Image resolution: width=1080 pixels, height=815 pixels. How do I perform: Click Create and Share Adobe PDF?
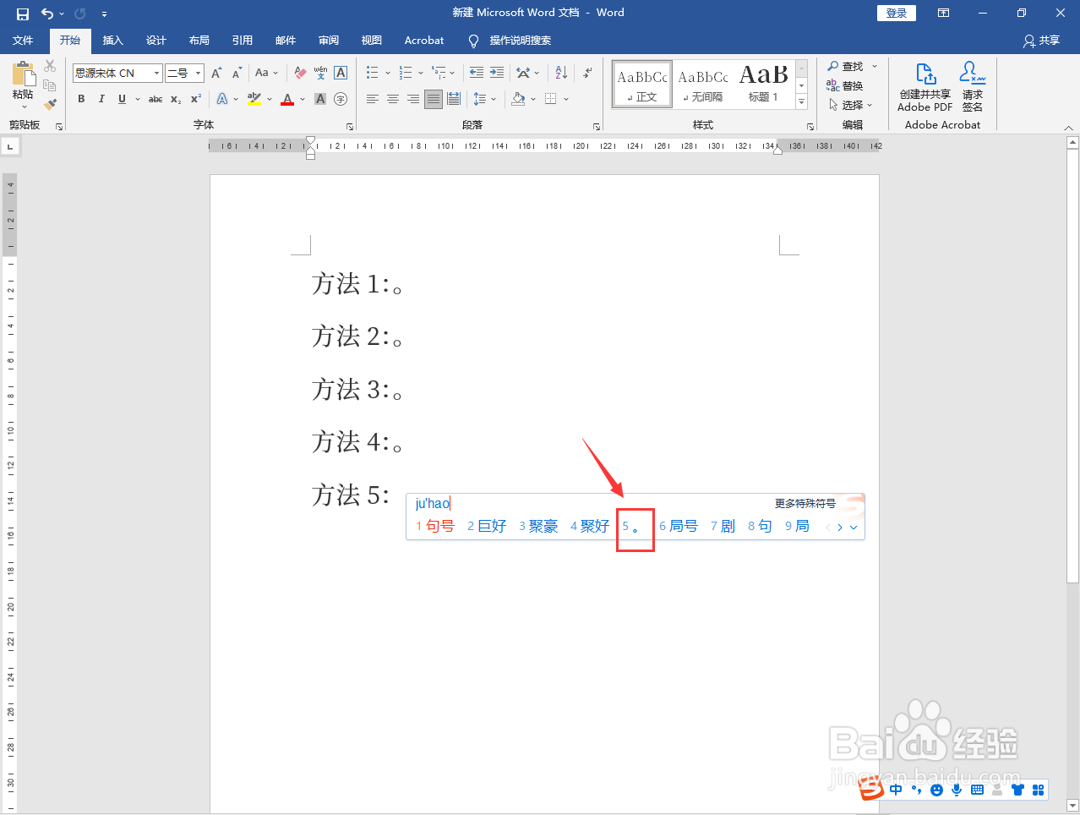[x=925, y=87]
